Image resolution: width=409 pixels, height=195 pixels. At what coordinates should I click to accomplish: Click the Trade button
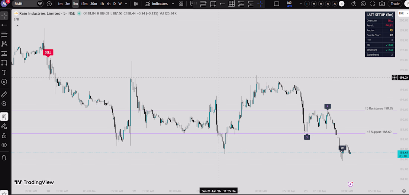(x=395, y=4)
